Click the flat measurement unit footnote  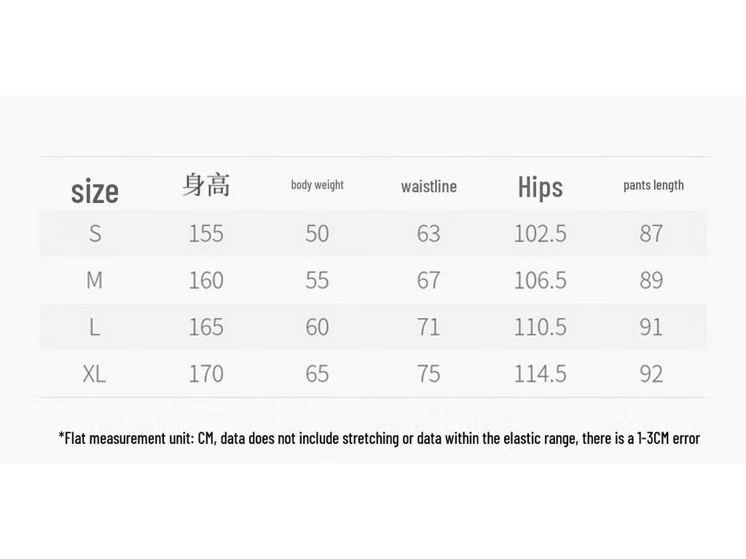[379, 437]
